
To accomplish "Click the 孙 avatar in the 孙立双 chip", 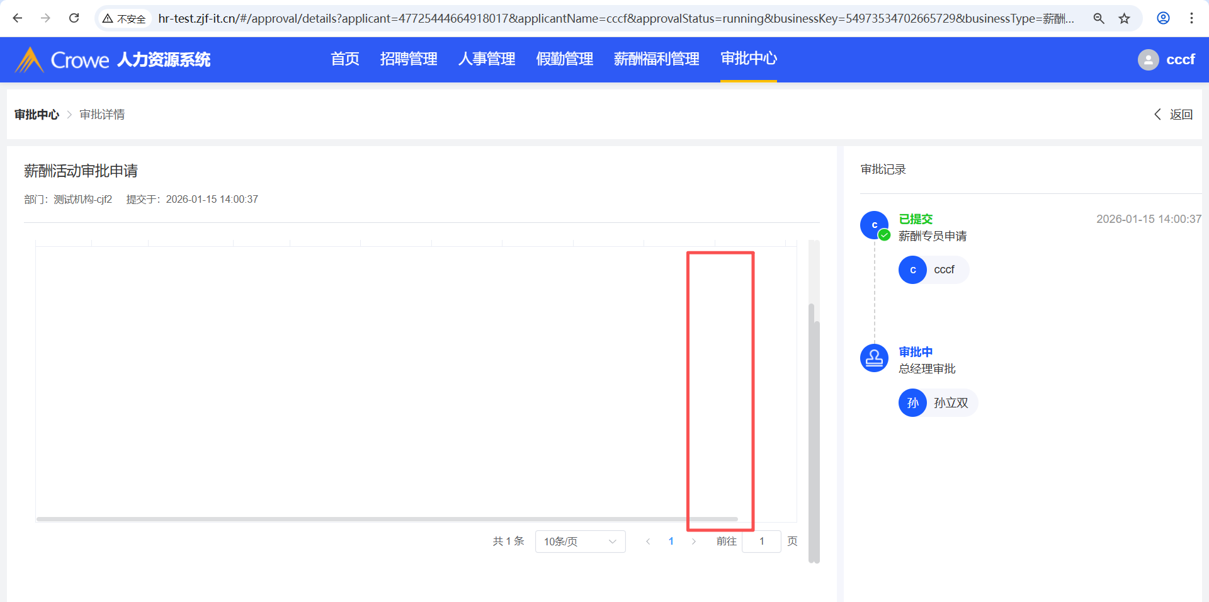I will 912,403.
